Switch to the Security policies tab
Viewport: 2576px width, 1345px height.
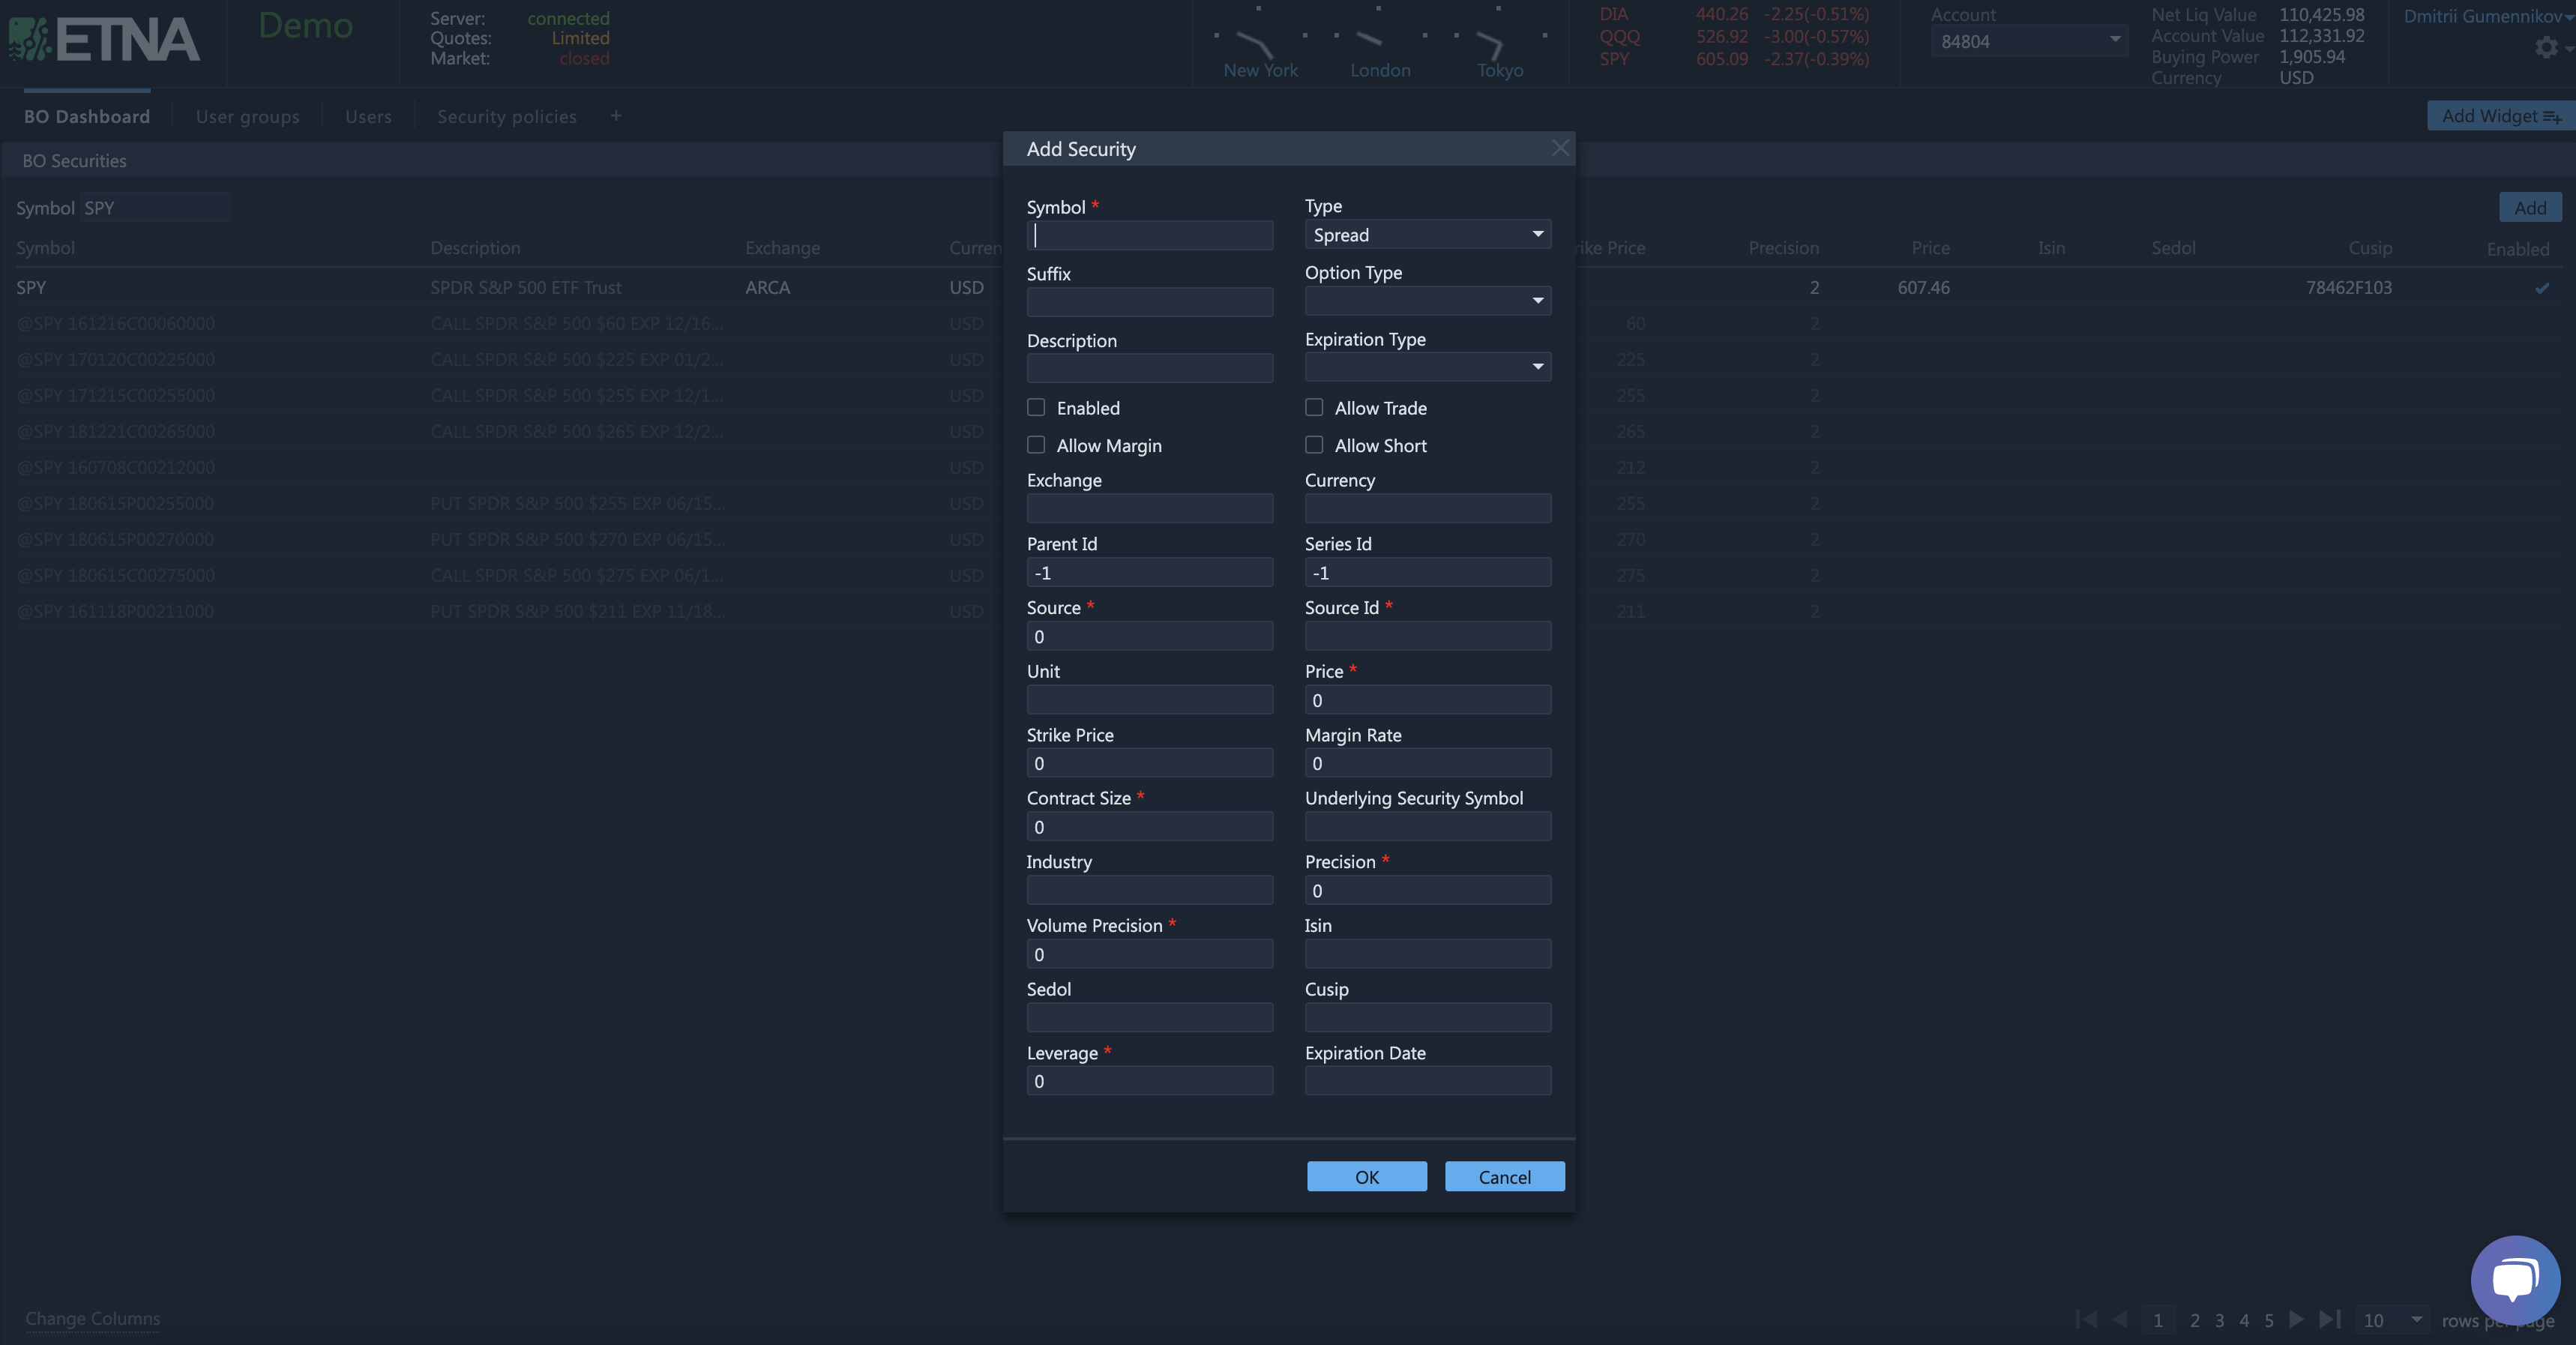tap(506, 116)
